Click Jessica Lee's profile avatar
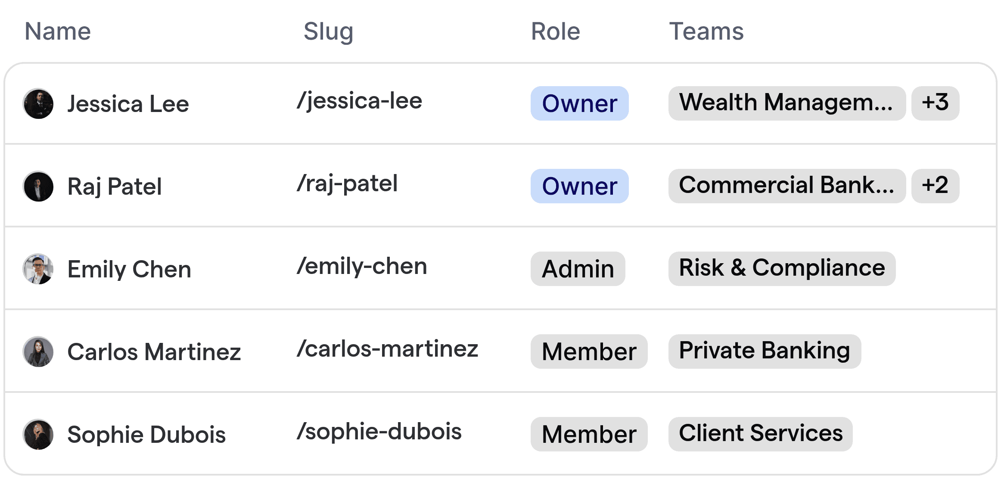The width and height of the screenshot is (1001, 479). [x=38, y=103]
